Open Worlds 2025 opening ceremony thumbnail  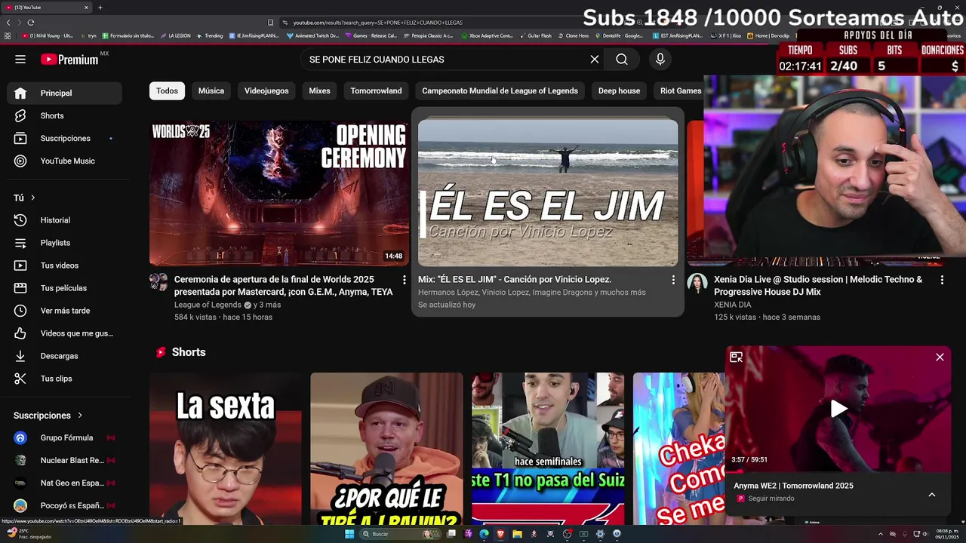(278, 193)
